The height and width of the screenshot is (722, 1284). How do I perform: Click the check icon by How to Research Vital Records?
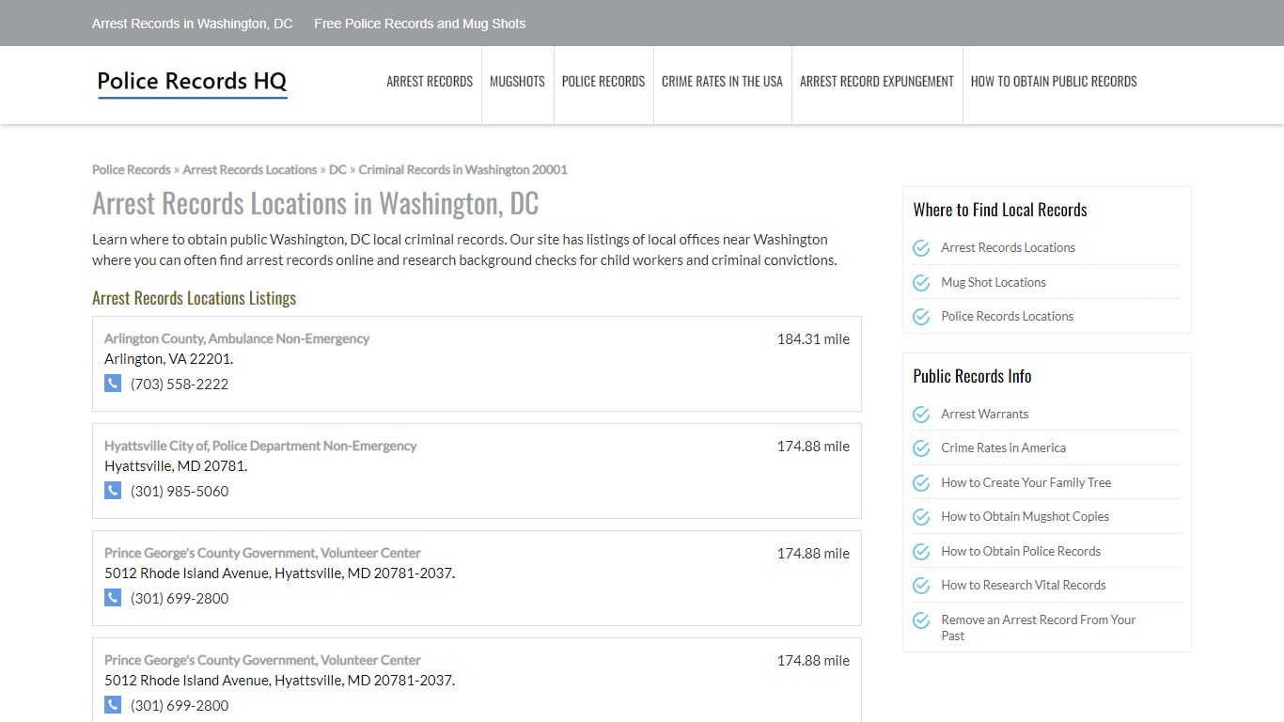(921, 586)
